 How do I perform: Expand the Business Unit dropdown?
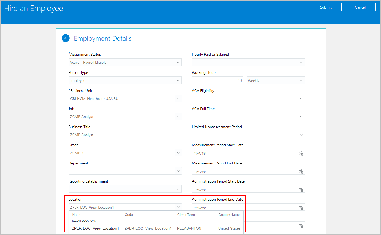click(178, 99)
